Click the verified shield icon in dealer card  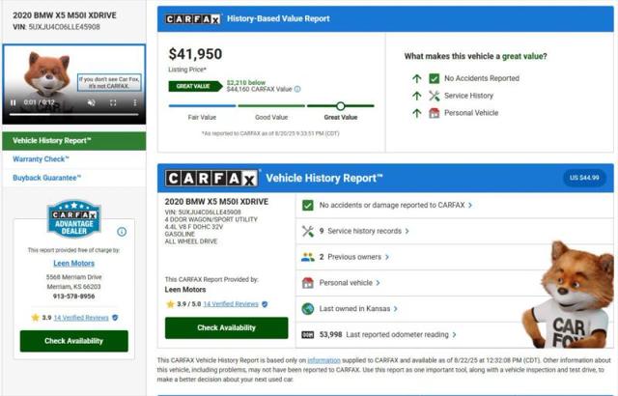115,317
